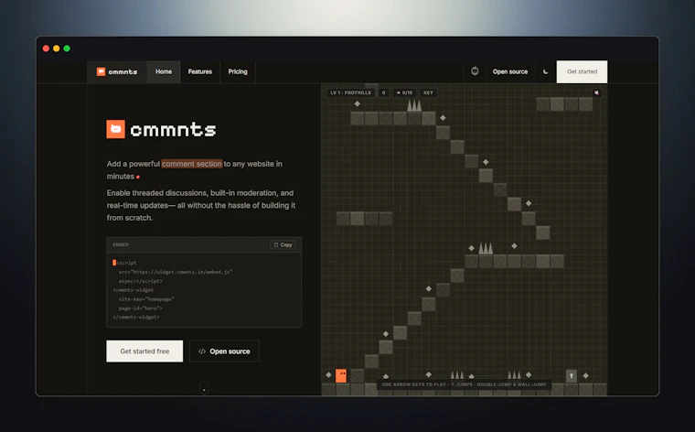695x432 pixels.
Task: Click the icon left of Open source in navbar
Action: pos(475,71)
